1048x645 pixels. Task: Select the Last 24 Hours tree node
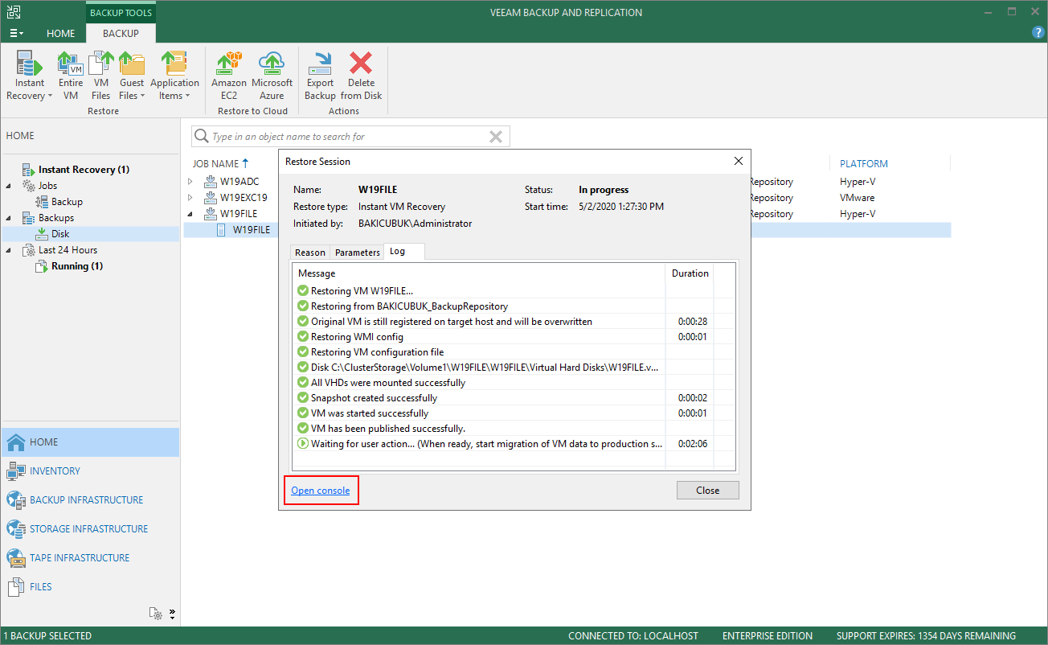pyautogui.click(x=68, y=250)
